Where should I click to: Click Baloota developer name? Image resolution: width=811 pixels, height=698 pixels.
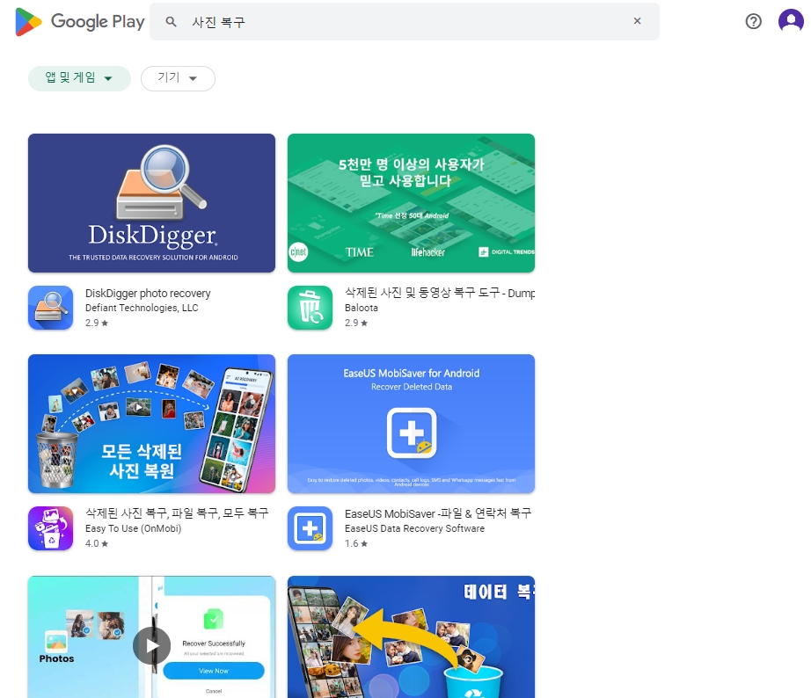pos(362,308)
